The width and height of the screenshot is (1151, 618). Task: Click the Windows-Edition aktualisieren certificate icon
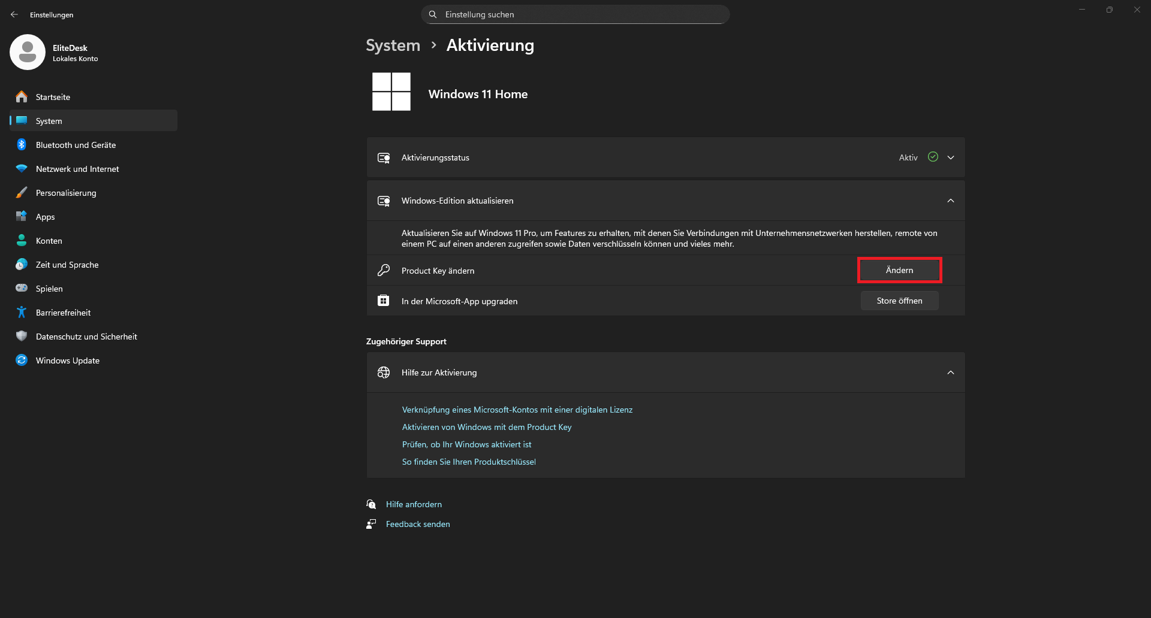click(x=384, y=201)
